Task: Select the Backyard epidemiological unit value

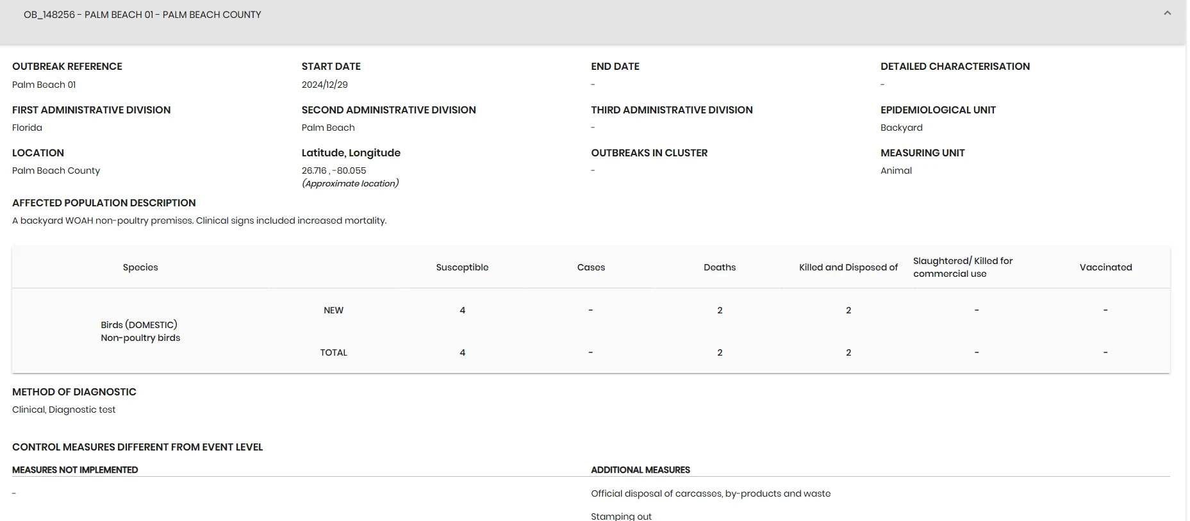Action: pos(902,128)
